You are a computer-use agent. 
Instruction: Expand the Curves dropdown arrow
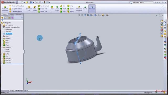85,12
